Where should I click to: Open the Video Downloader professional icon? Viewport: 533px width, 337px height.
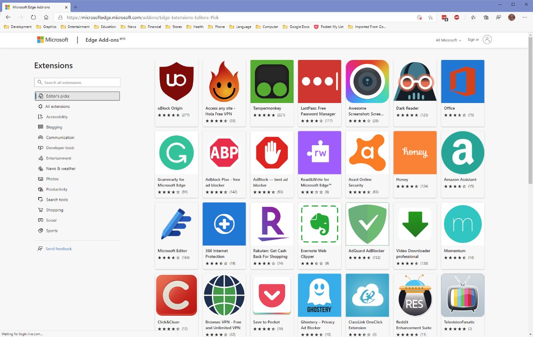(x=415, y=224)
